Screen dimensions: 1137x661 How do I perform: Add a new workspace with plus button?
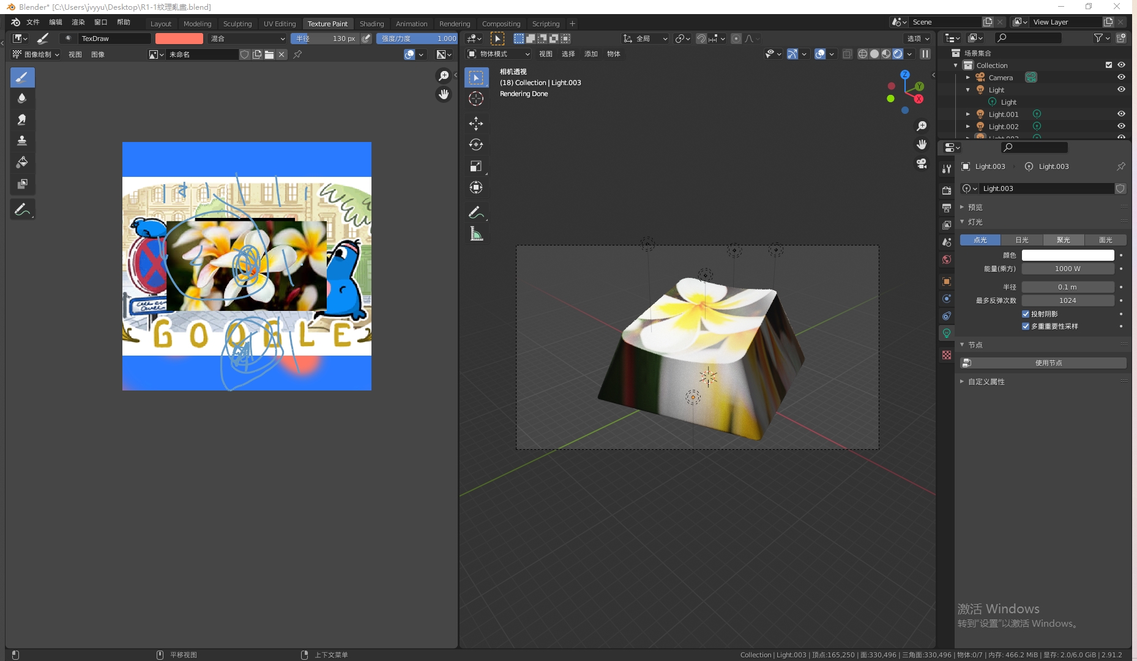[572, 24]
